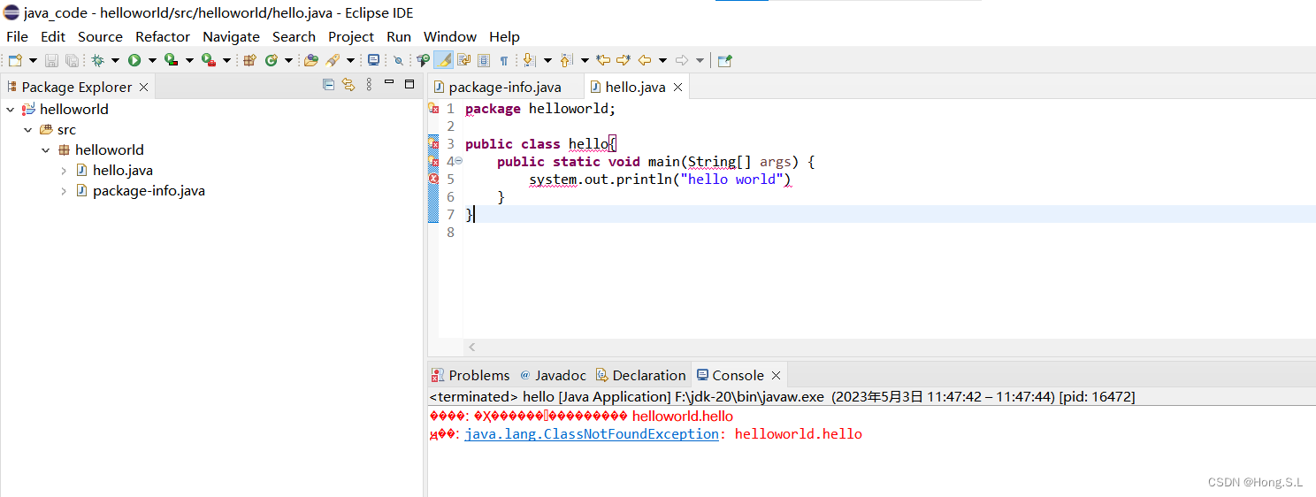
Task: Switch to the Javadoc tab
Action: [x=553, y=375]
